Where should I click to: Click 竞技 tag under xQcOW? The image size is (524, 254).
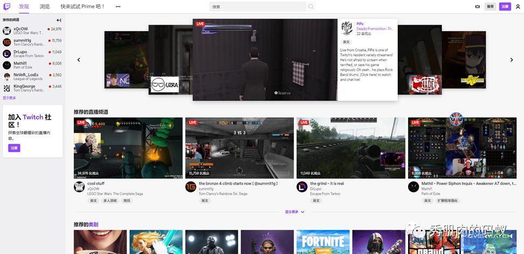[127, 201]
